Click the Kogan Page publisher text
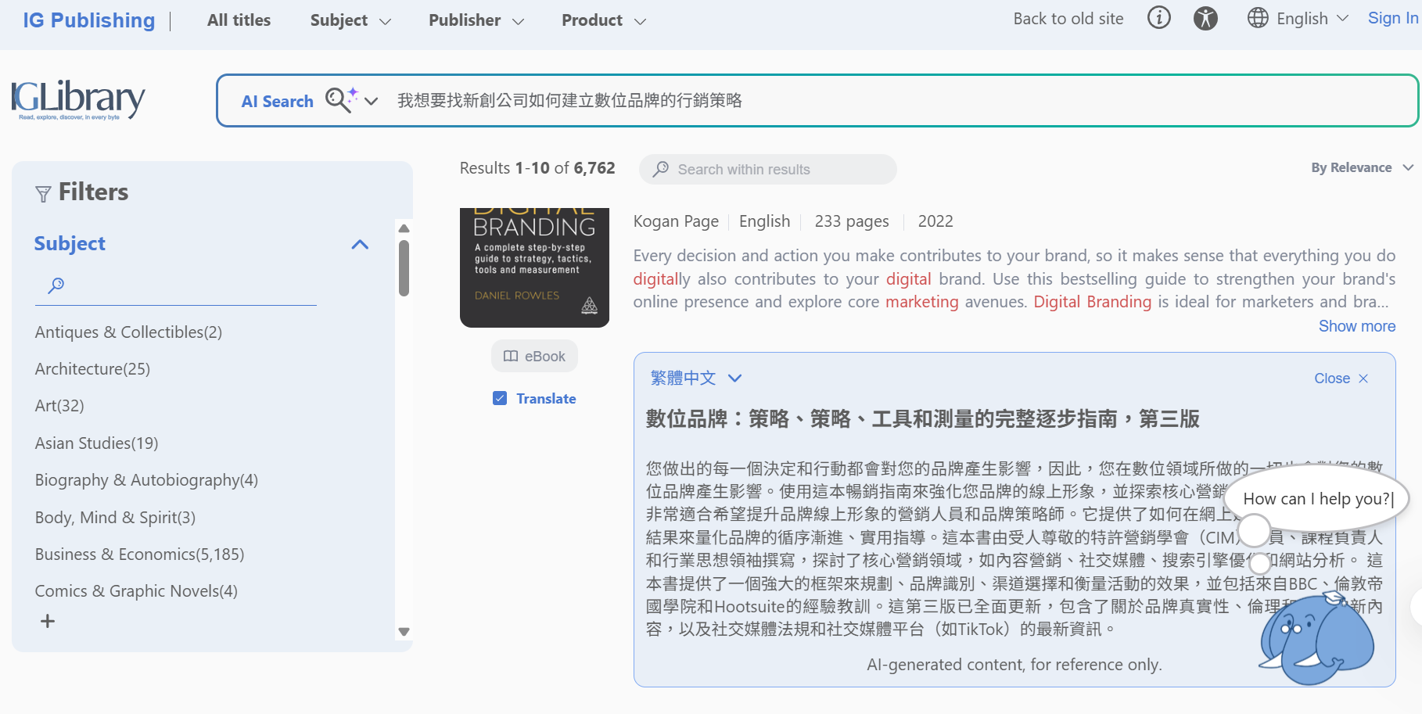 point(676,221)
